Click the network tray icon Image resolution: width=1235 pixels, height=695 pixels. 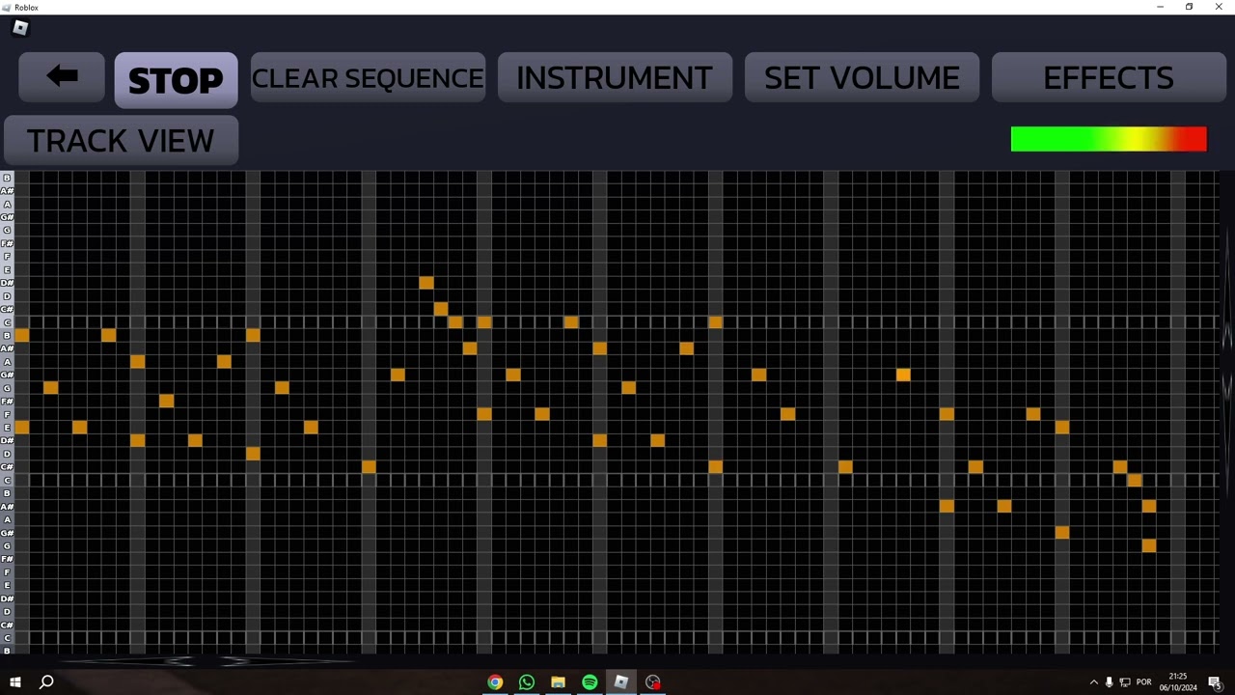pos(1125,682)
